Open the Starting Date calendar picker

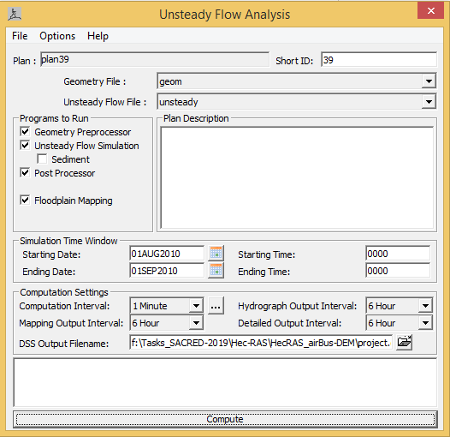click(216, 254)
